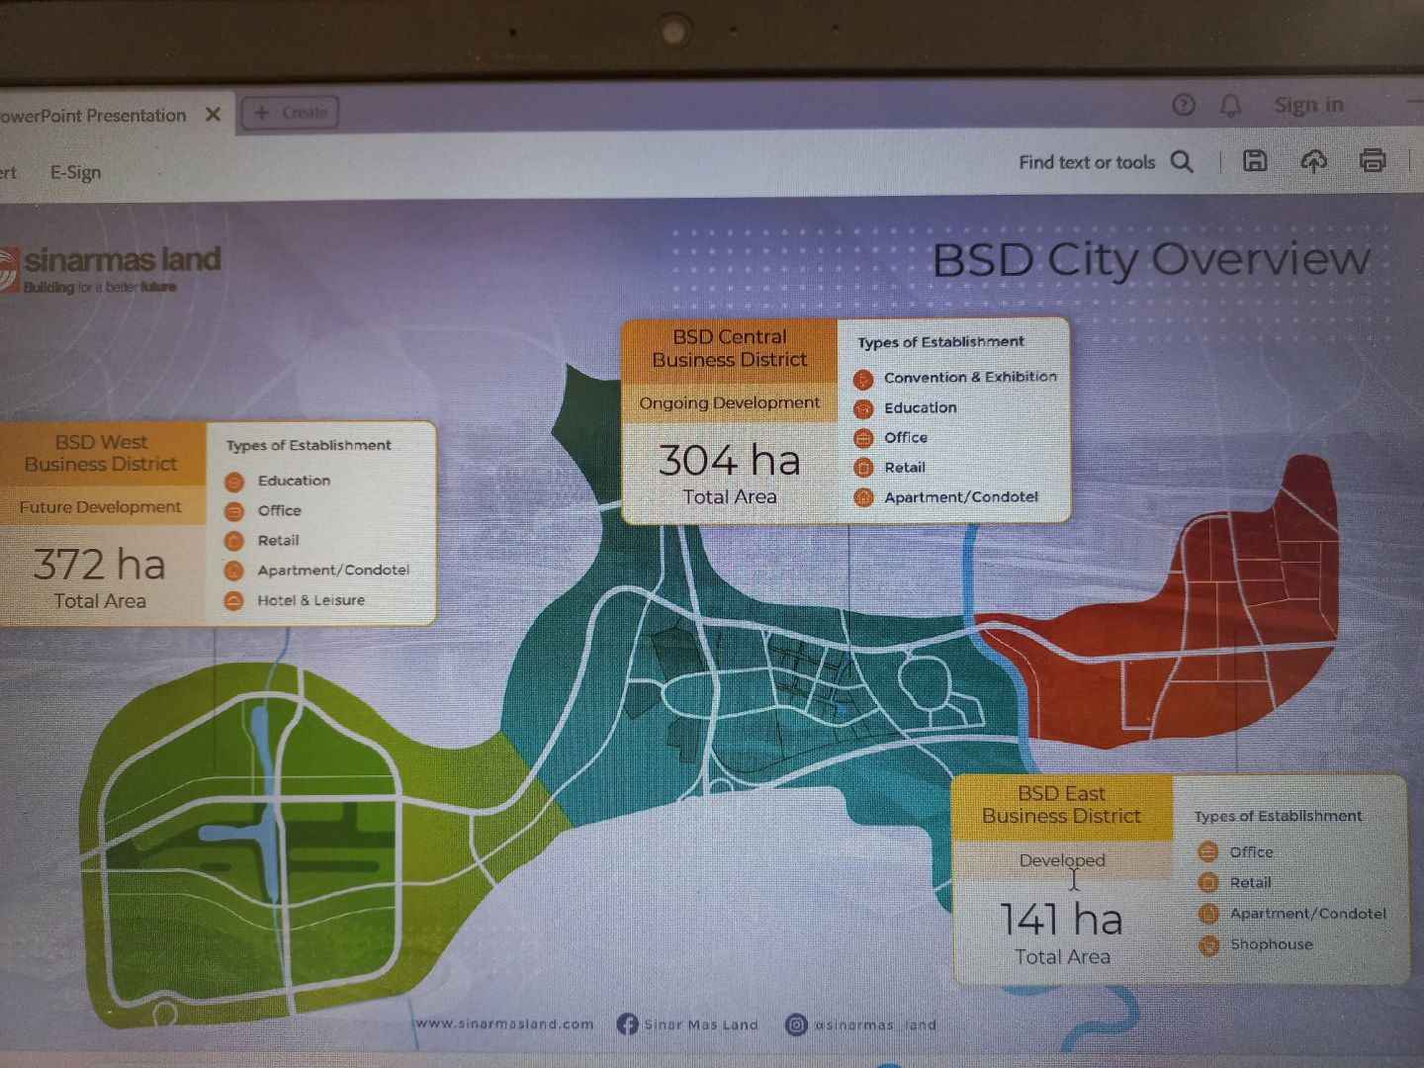This screenshot has width=1424, height=1068.
Task: Click Convention & Exhibition text
Action: [970, 378]
